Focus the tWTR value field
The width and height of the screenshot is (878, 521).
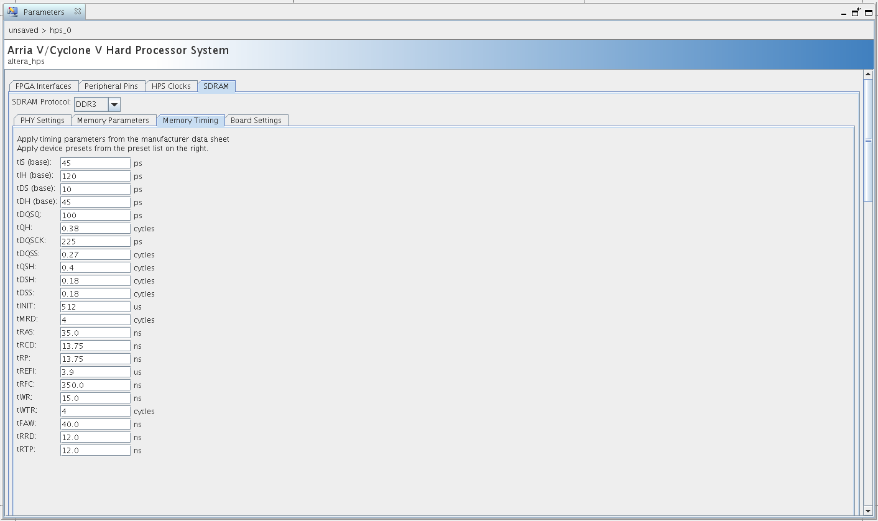click(95, 411)
